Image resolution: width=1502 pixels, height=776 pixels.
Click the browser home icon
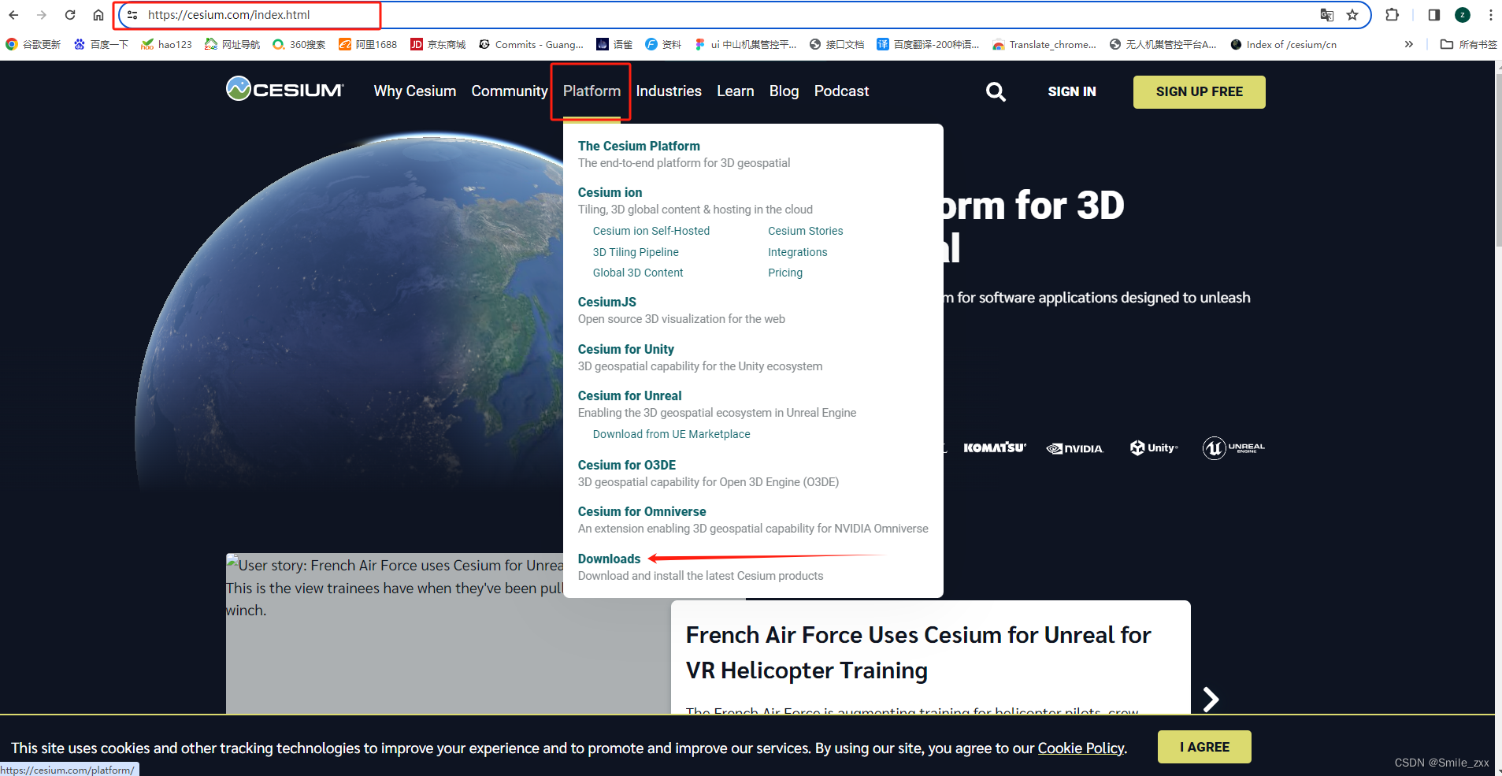tap(98, 15)
